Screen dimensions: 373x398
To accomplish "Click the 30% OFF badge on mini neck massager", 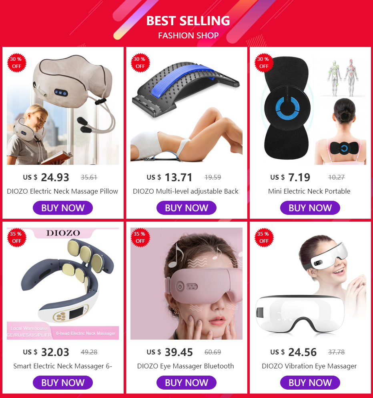I will (x=264, y=63).
